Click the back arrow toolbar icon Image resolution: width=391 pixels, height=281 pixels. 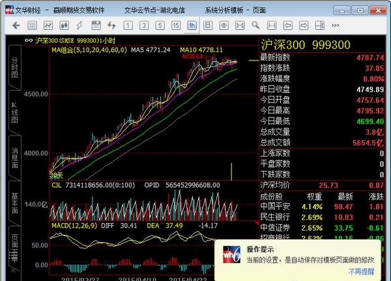[x=16, y=25]
